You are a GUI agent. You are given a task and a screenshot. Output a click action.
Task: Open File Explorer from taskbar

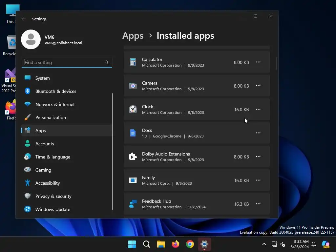coord(161,244)
